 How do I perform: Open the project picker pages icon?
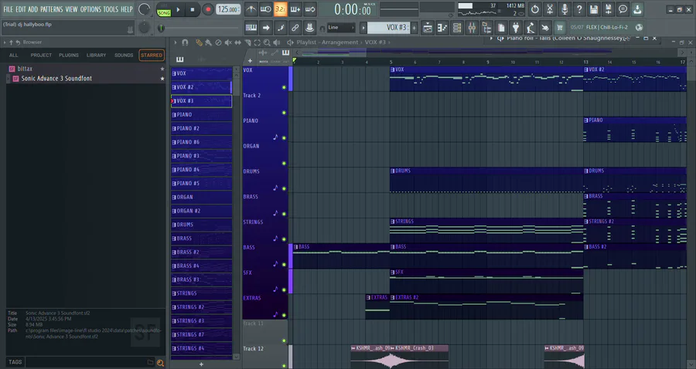(500, 28)
